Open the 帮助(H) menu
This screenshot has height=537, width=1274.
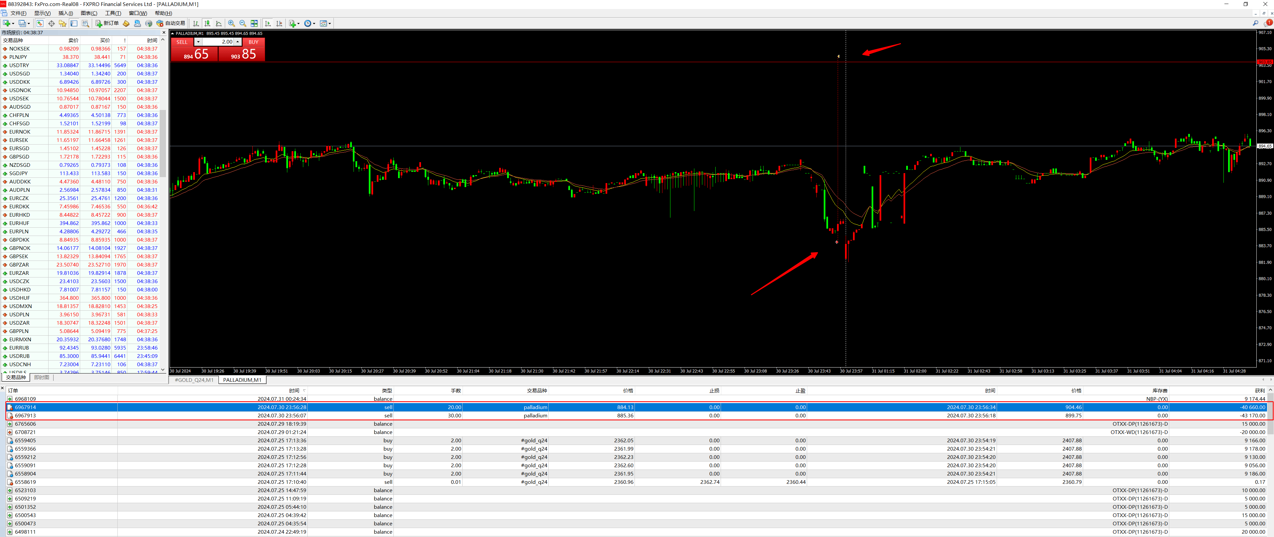[x=163, y=13]
